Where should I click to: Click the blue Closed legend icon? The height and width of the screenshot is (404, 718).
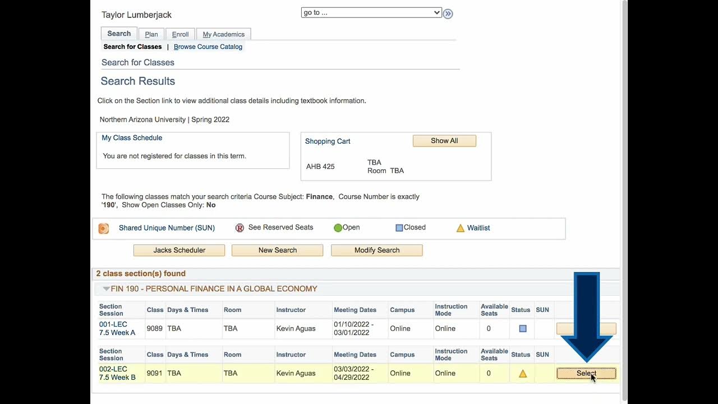(399, 228)
